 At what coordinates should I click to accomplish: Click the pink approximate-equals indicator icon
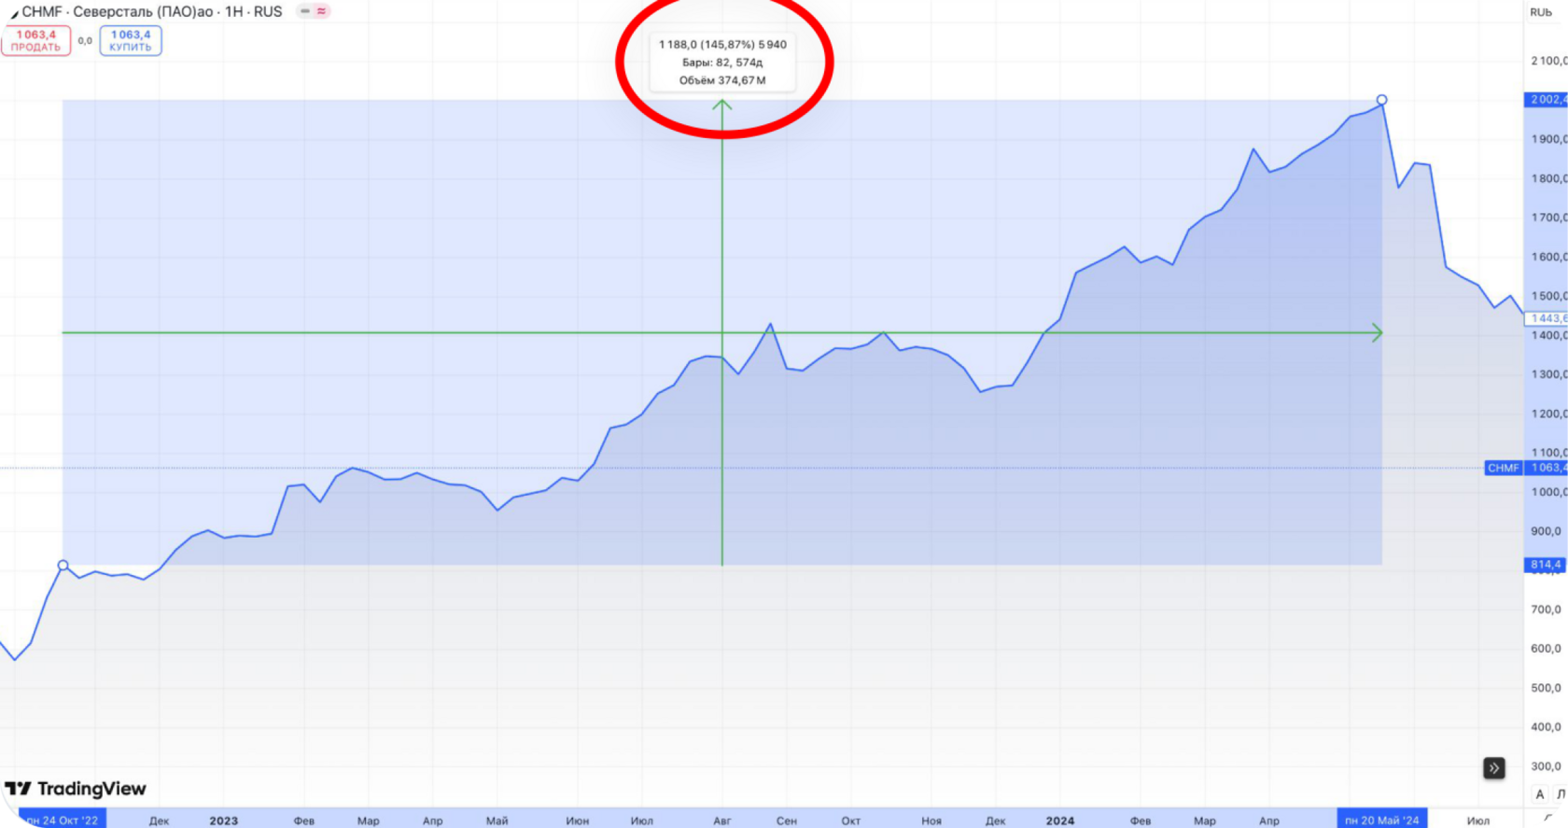(x=322, y=11)
